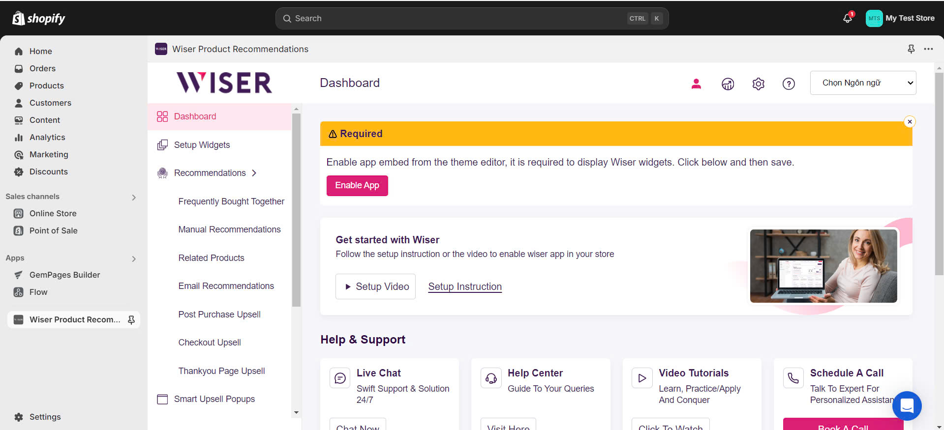944x430 pixels.
Task: Open the Wiser user profile icon
Action: (696, 84)
